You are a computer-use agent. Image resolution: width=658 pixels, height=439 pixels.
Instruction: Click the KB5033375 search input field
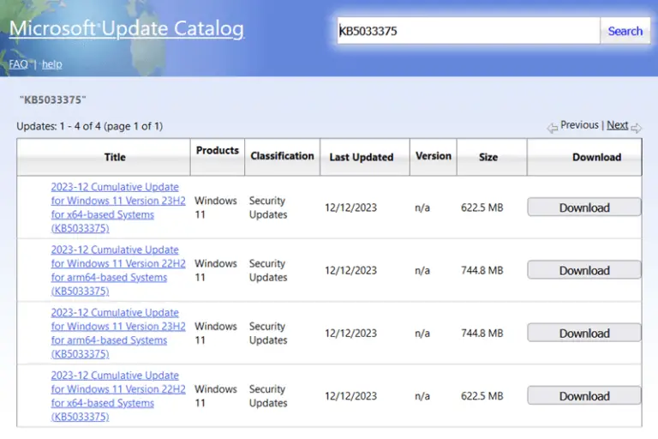(x=468, y=31)
